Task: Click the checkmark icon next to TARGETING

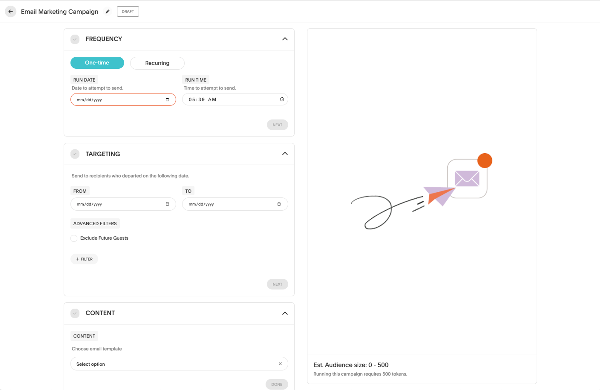Action: (75, 154)
